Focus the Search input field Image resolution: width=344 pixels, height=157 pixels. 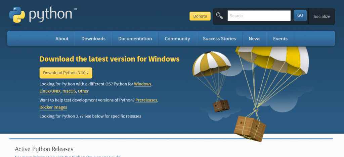pos(259,16)
